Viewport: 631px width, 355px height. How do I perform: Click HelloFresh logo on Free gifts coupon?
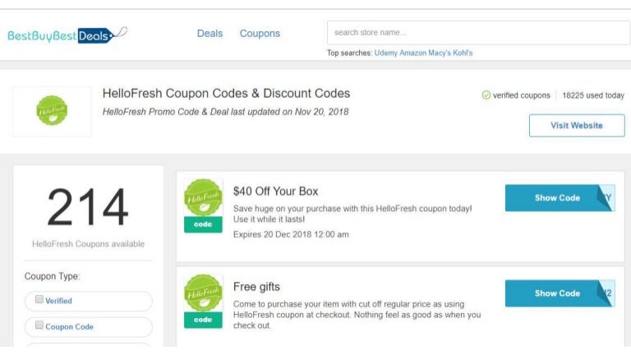tap(203, 293)
